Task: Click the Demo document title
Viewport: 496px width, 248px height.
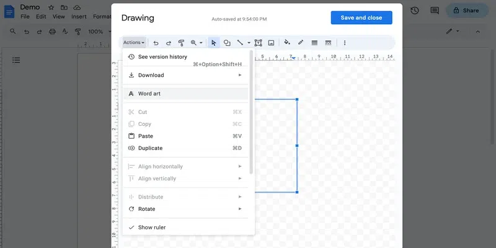Action: tap(30, 7)
